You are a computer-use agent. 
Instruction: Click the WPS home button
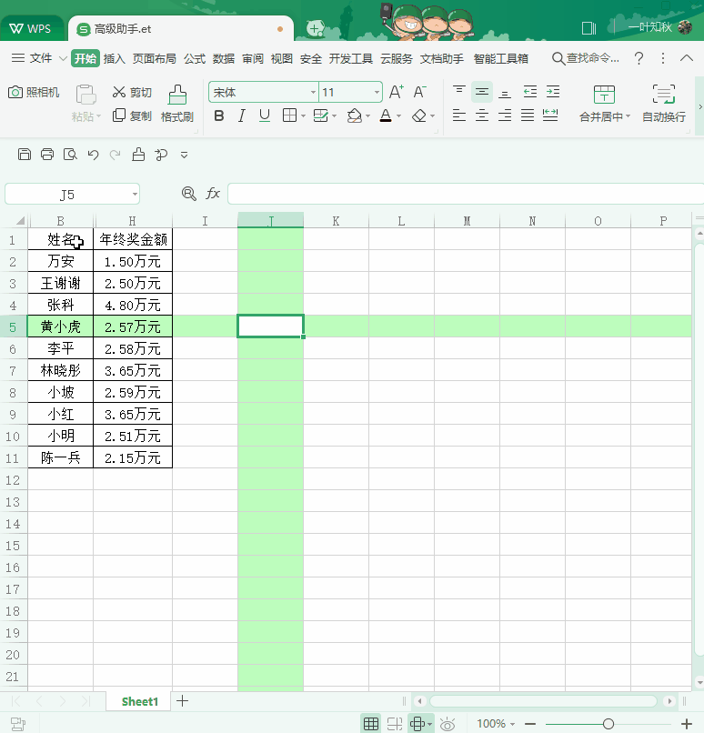tap(30, 28)
